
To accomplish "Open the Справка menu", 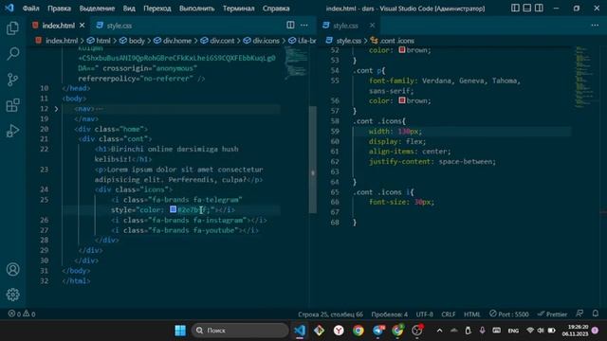I will point(276,9).
